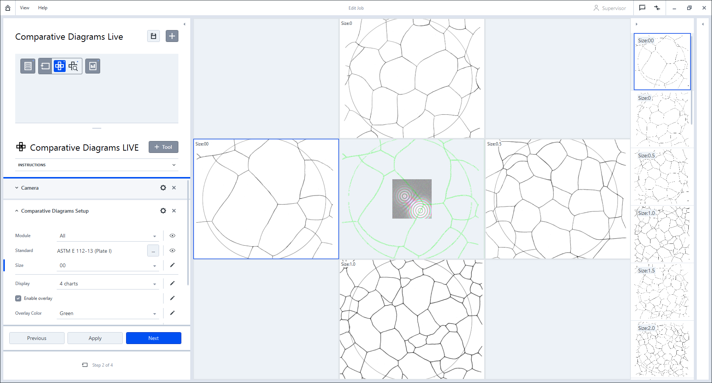
Task: Click the Apply button
Action: coord(95,338)
